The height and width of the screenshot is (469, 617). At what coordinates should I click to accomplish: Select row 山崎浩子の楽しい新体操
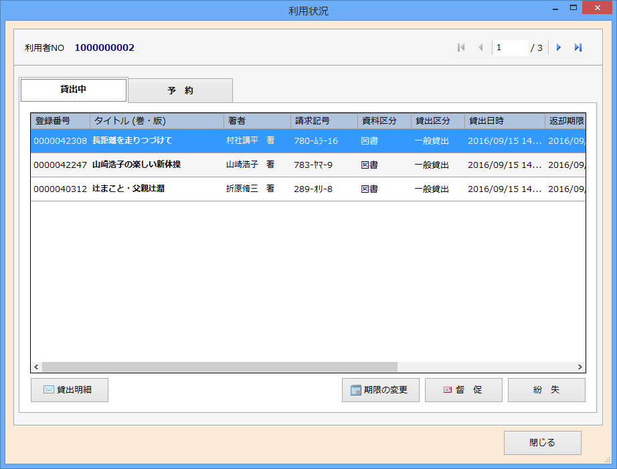click(308, 165)
